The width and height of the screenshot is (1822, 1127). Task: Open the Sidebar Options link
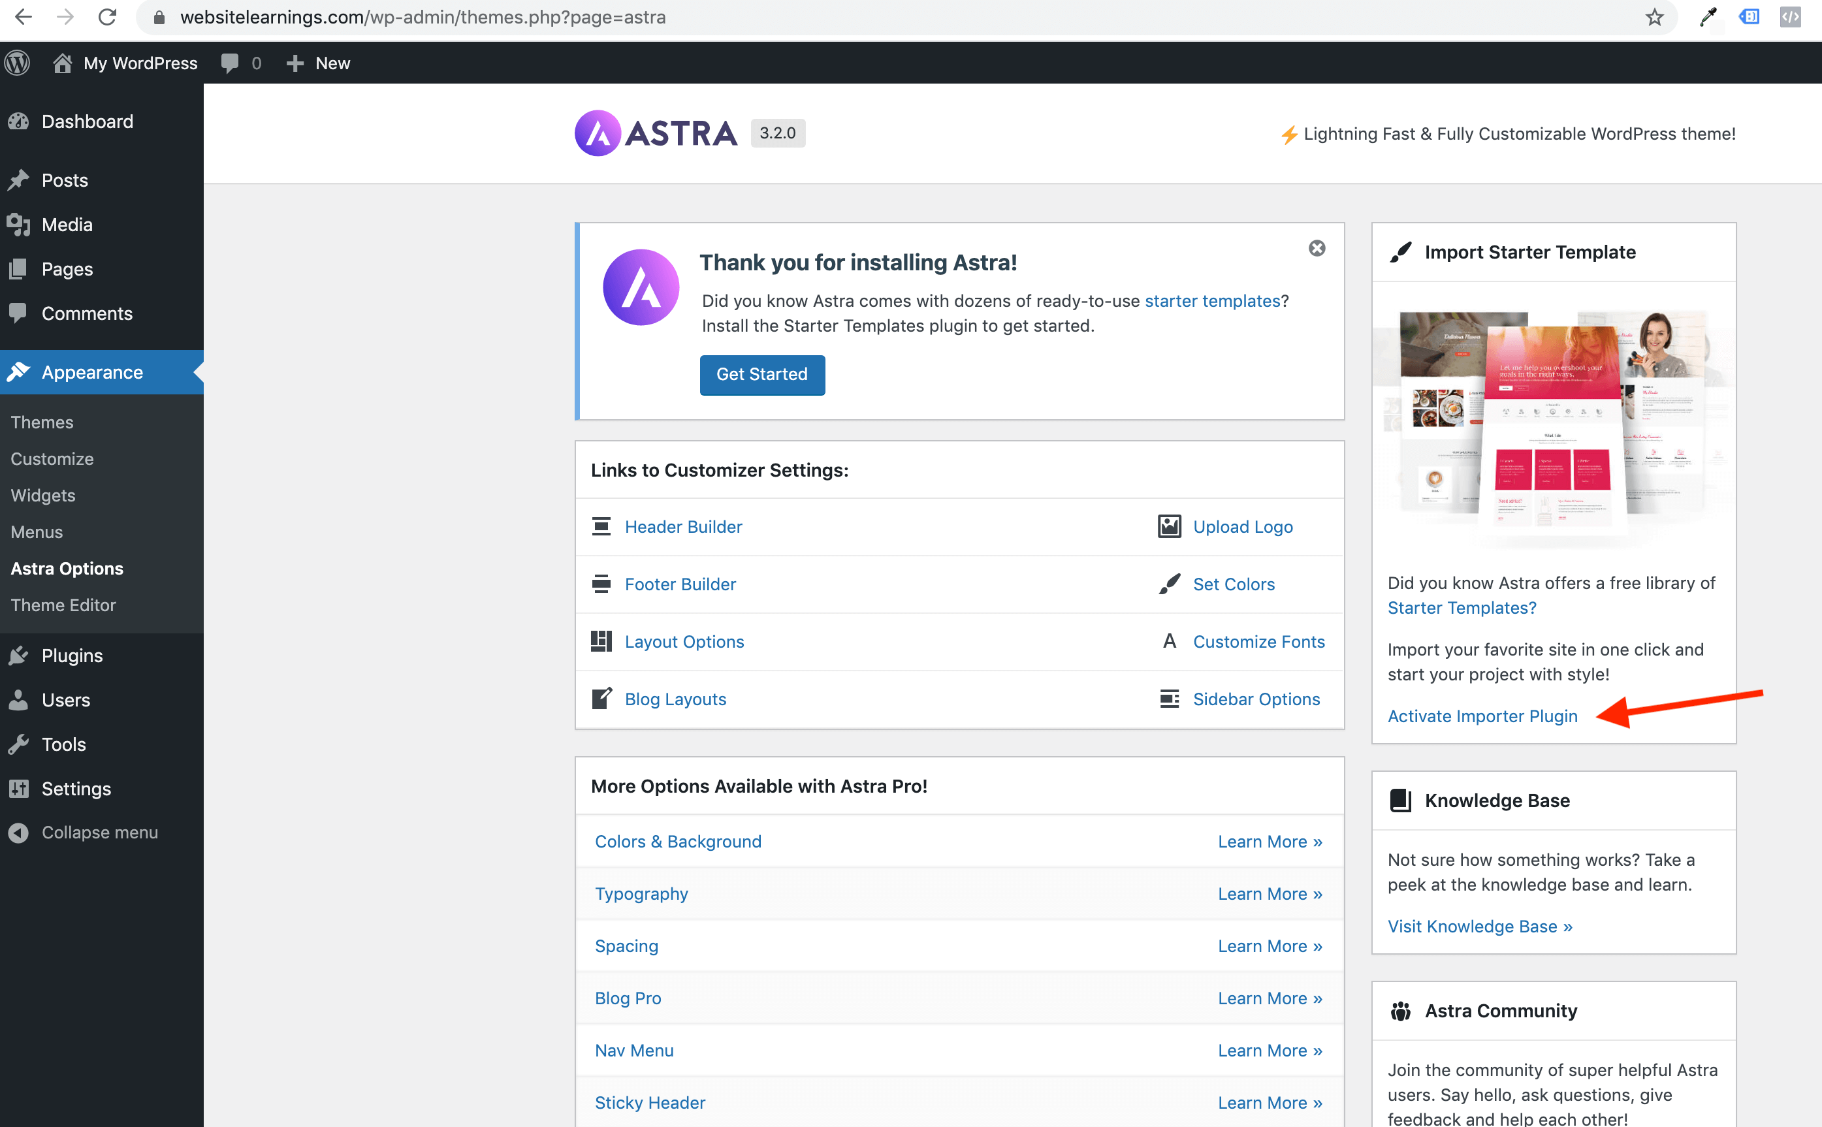1256,699
